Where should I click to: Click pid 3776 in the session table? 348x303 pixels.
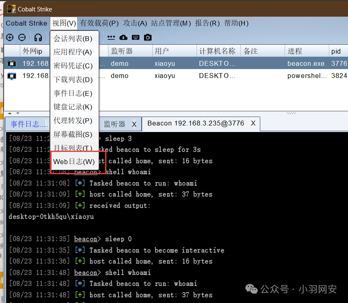(339, 63)
